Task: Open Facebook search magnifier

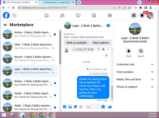Action: pyautogui.click(x=14, y=15)
